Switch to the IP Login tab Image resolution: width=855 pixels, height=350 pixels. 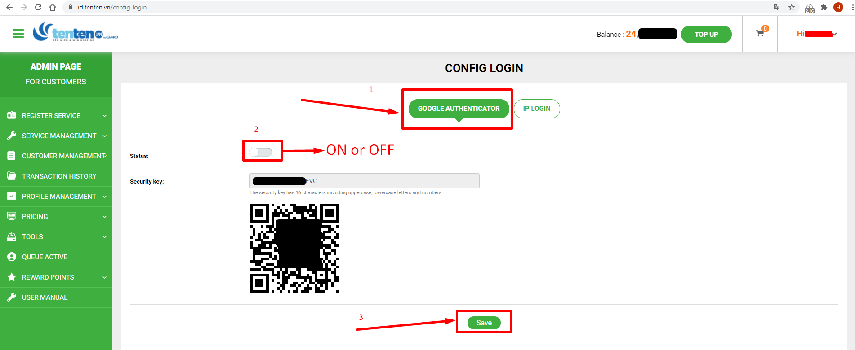[537, 109]
